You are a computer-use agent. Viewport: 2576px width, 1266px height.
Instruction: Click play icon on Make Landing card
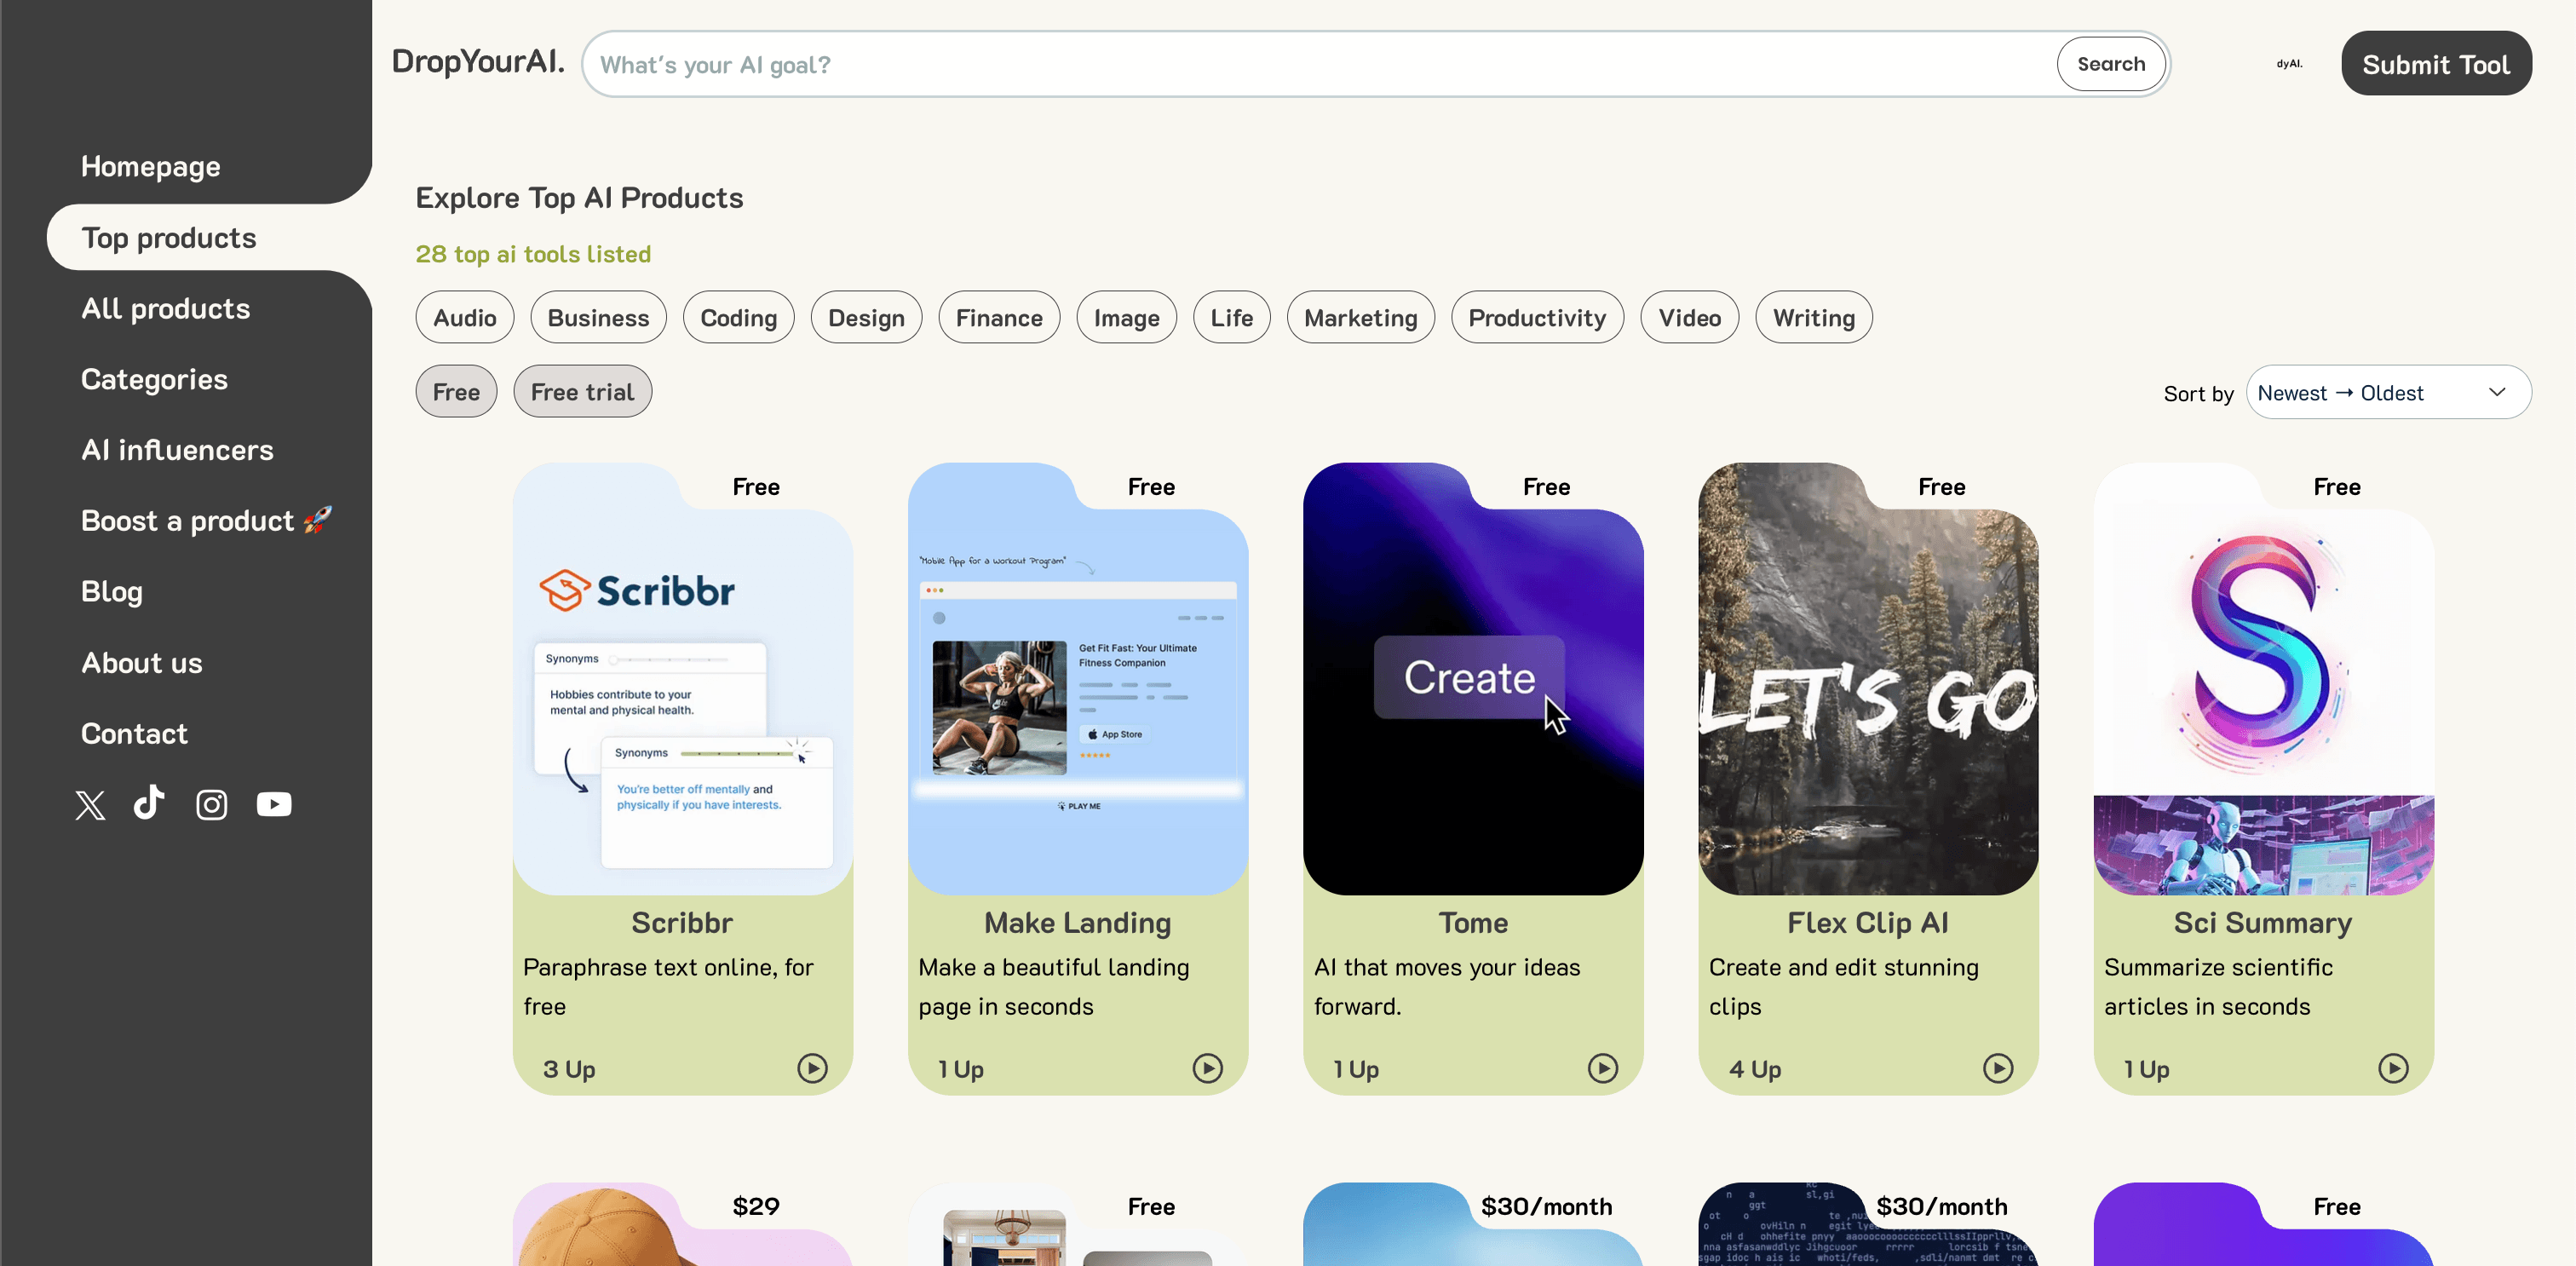point(1207,1068)
